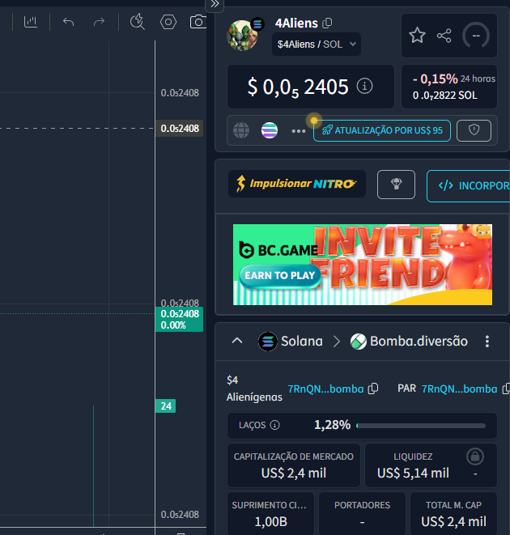Open the BC.GAME invite friend banner
The width and height of the screenshot is (510, 535).
363,265
